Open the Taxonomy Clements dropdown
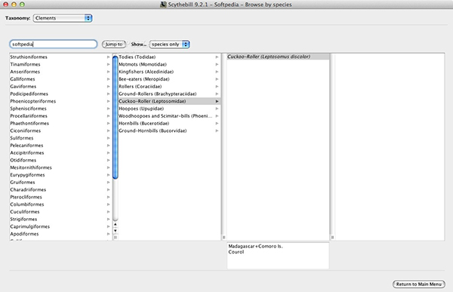This screenshot has width=453, height=292. click(63, 18)
